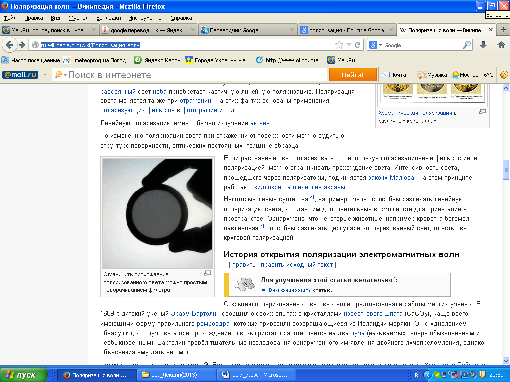Click править исходный текст link

[297, 265]
